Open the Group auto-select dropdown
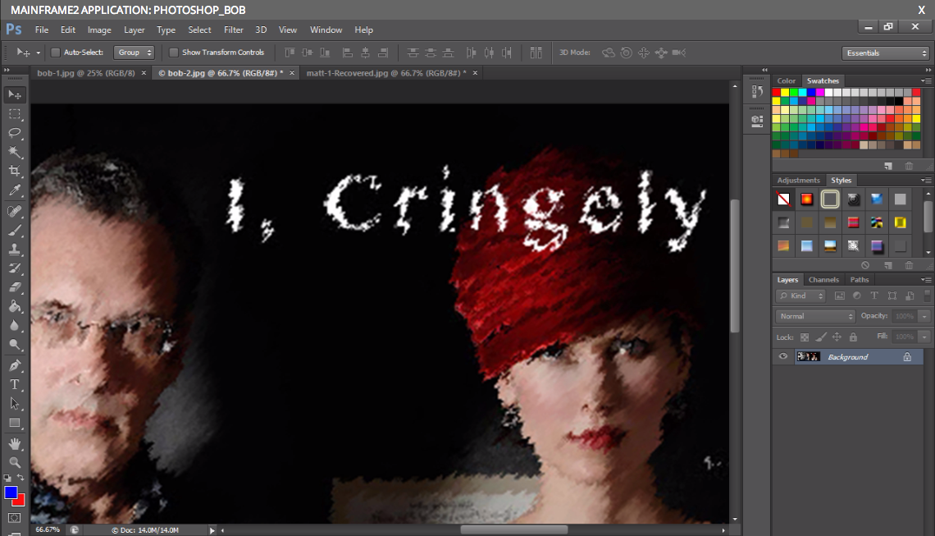 tap(135, 53)
